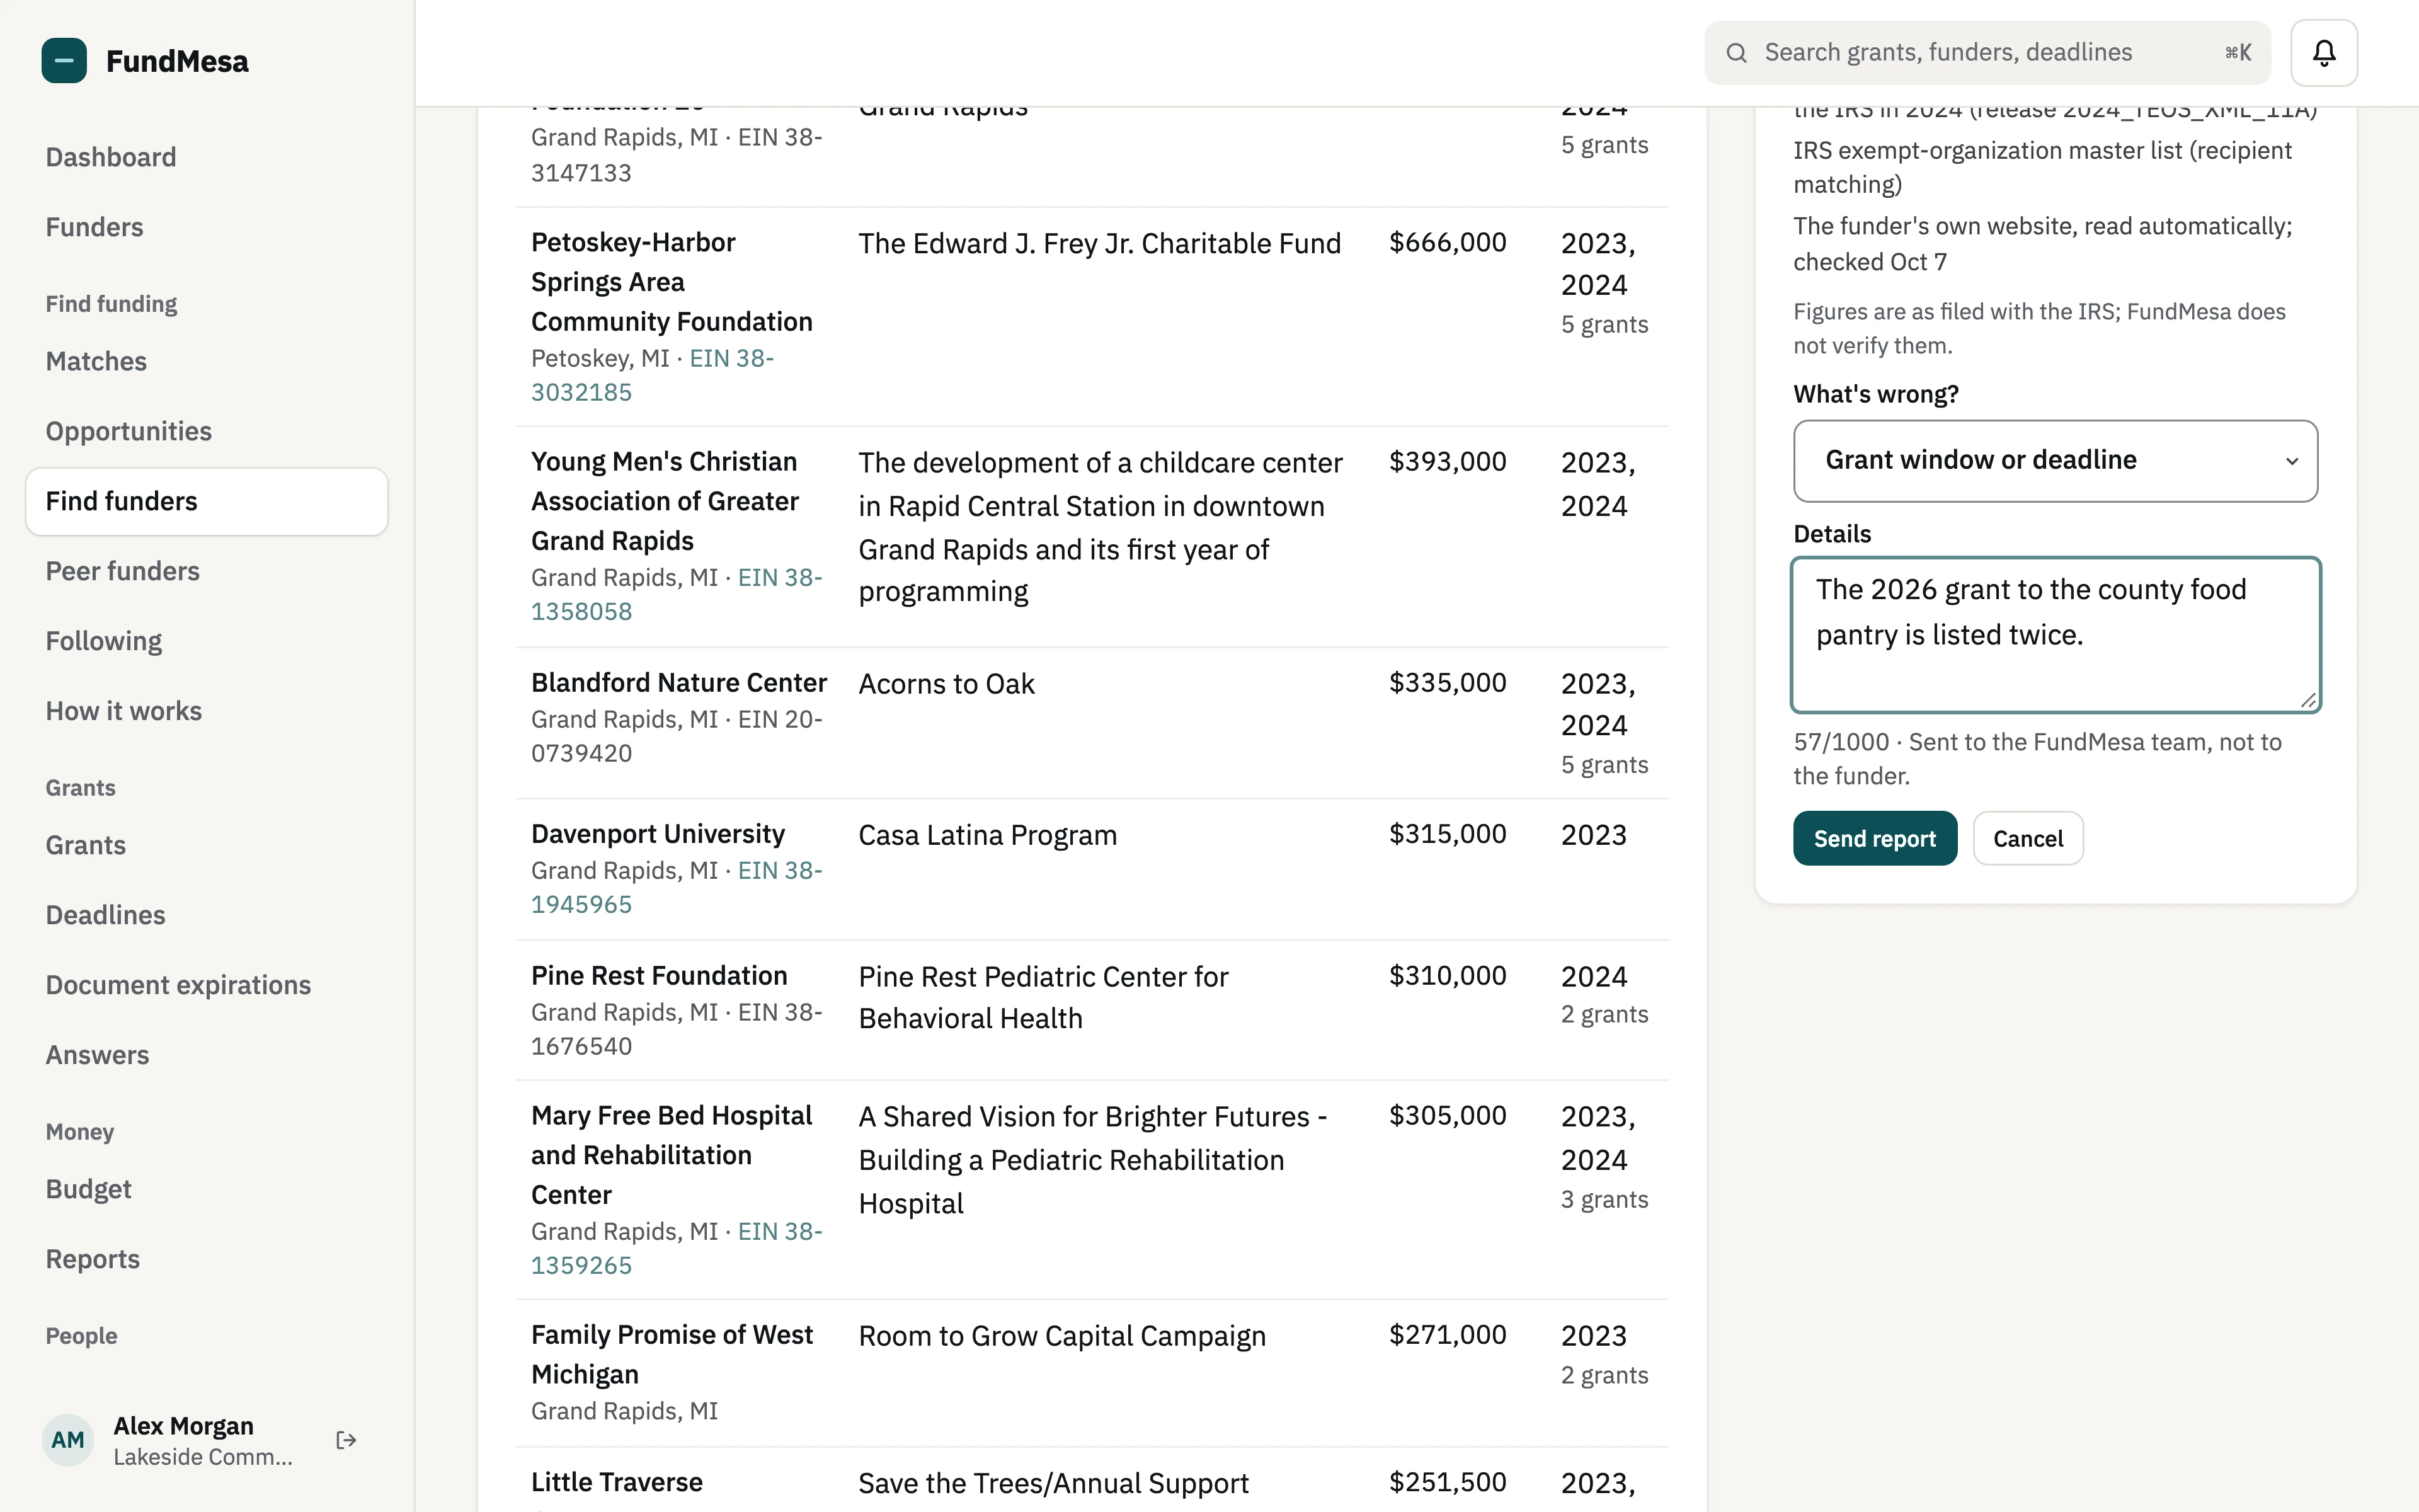Select Find funders in sidebar

[x=207, y=501]
